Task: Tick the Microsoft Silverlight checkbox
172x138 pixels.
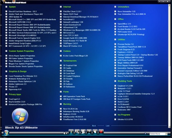Action: (x=6, y=35)
